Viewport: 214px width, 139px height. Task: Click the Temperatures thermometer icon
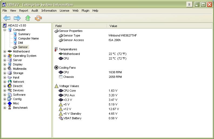[56, 49]
